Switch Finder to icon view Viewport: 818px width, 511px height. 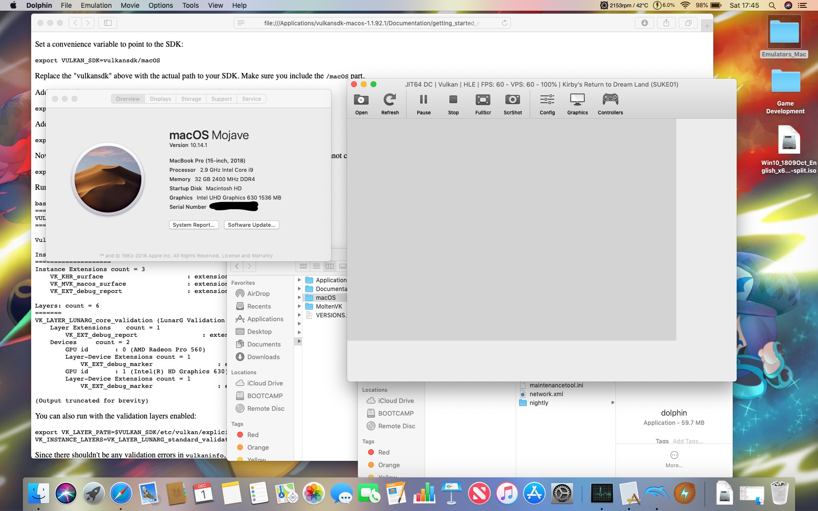tap(303, 266)
